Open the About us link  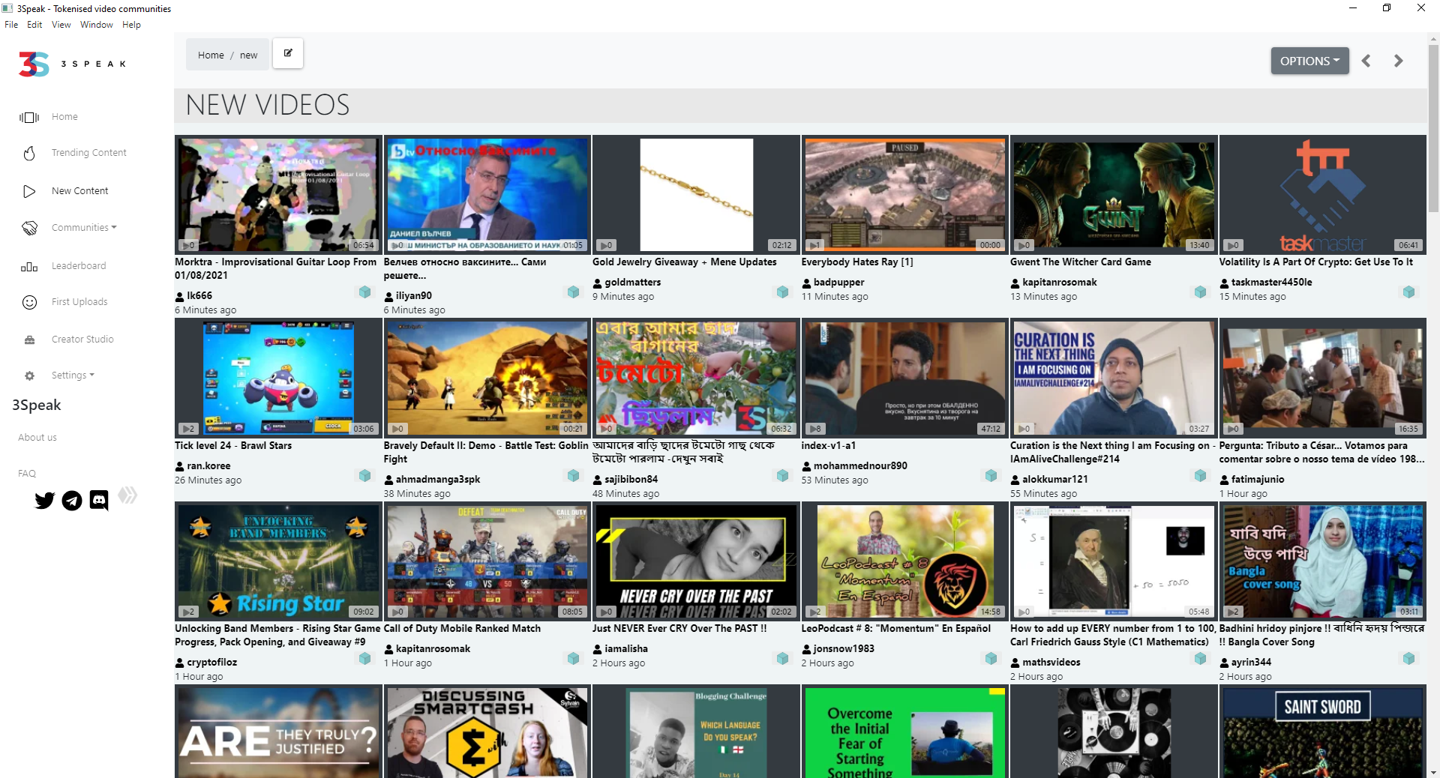(x=37, y=438)
